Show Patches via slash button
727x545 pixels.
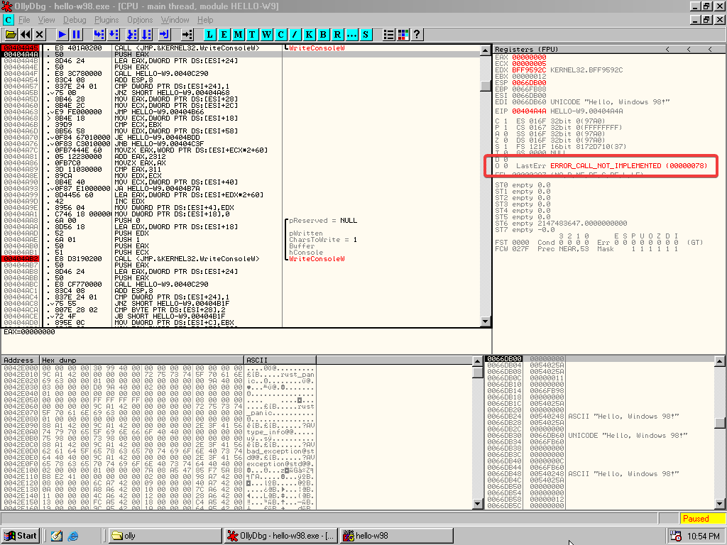295,35
